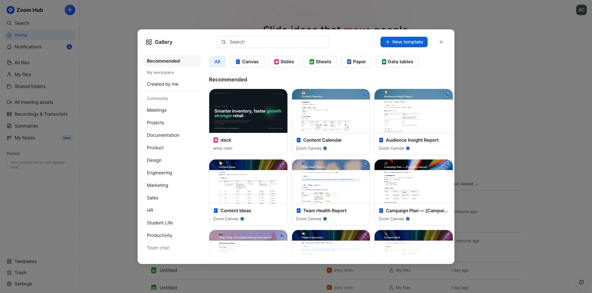
Task: Open the Marketing category
Action: (x=172, y=185)
